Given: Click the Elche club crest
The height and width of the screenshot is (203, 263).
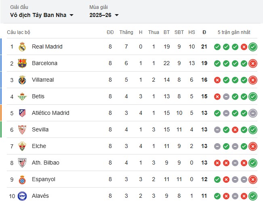Looking at the screenshot, I should pos(22,146).
